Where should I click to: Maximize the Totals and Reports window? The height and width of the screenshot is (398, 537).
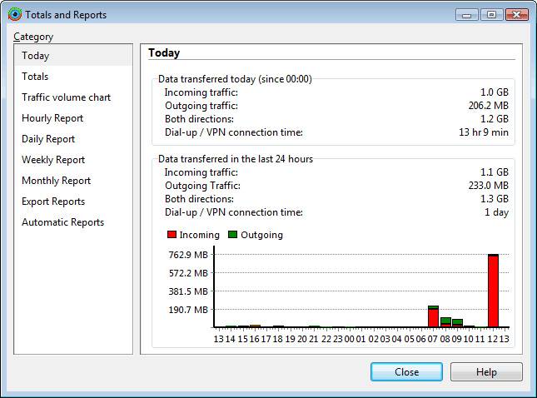click(x=490, y=14)
